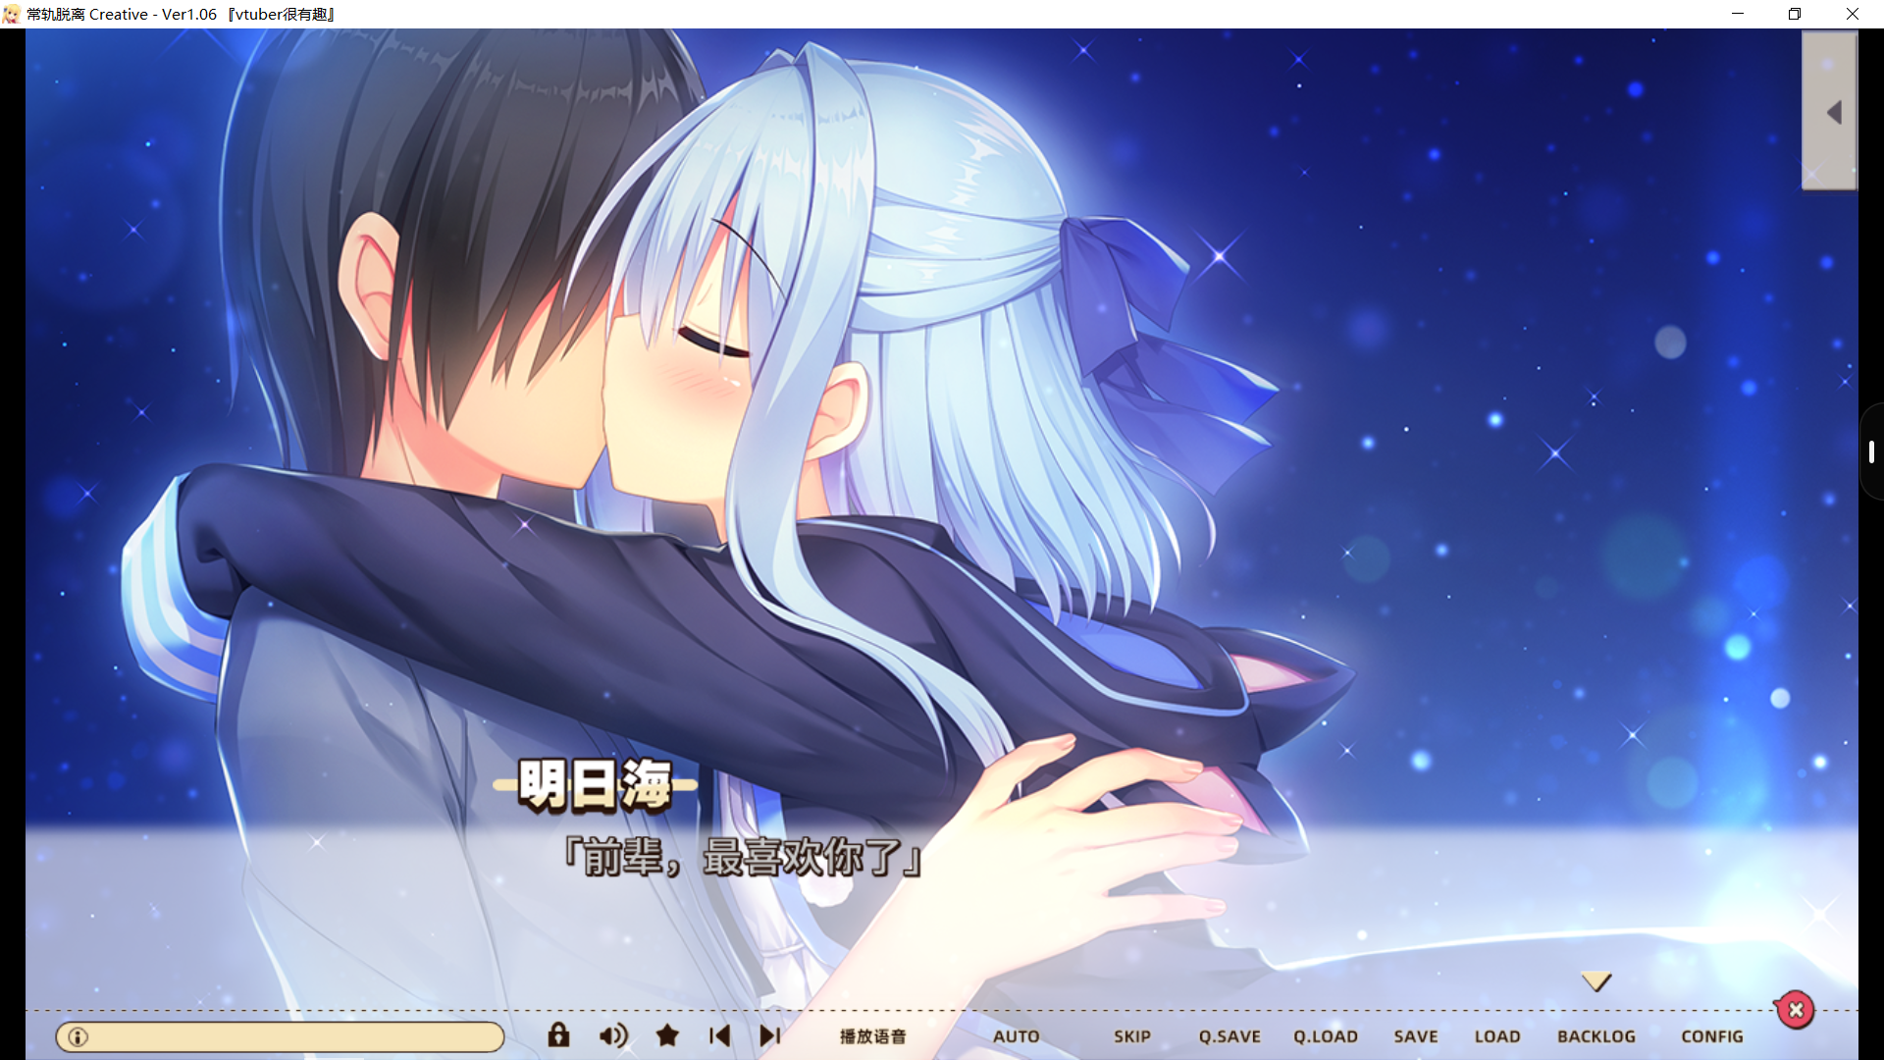Mute voice with the speaker icon
This screenshot has width=1884, height=1060.
pyautogui.click(x=613, y=1035)
